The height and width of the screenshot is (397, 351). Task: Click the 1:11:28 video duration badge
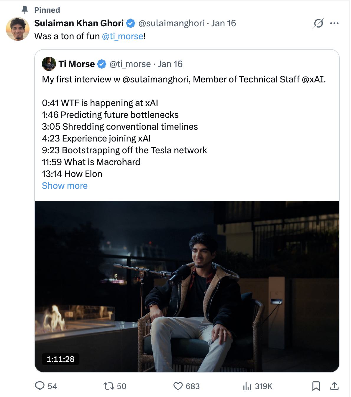60,359
